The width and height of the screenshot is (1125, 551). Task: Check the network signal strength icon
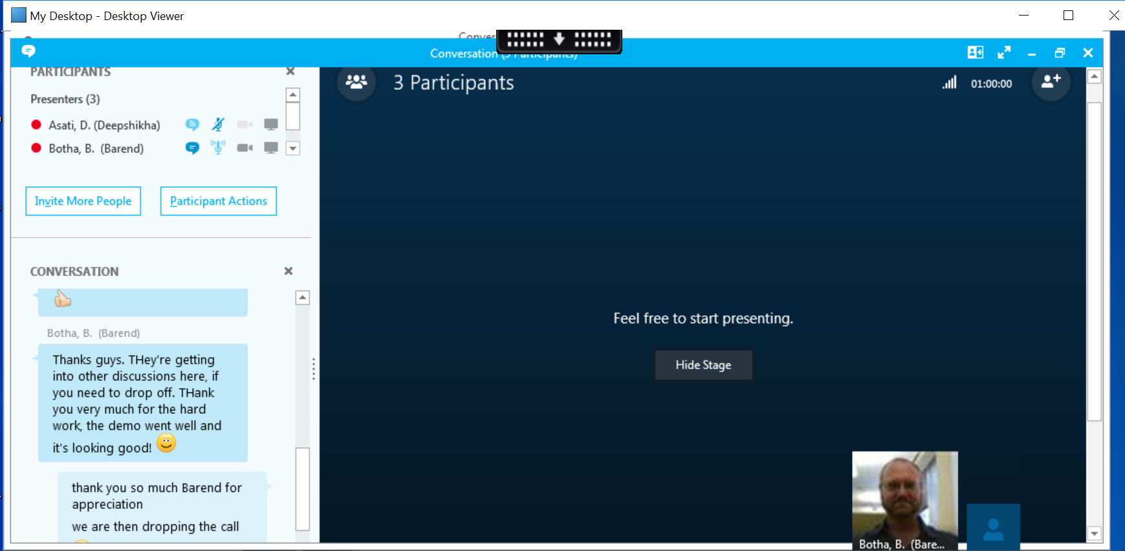(x=949, y=83)
